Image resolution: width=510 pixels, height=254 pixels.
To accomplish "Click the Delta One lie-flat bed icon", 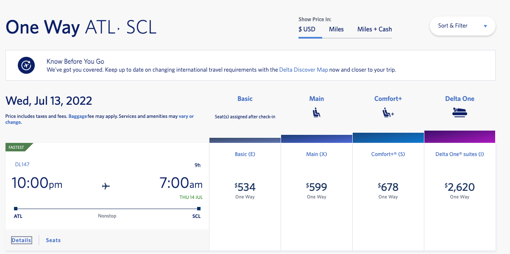I will coord(460,113).
